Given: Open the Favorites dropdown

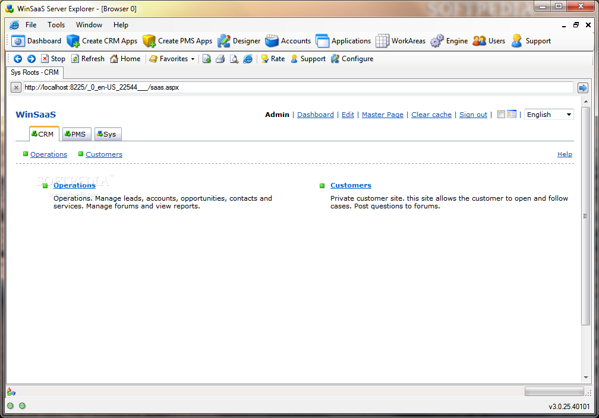Looking at the screenshot, I should coord(172,59).
